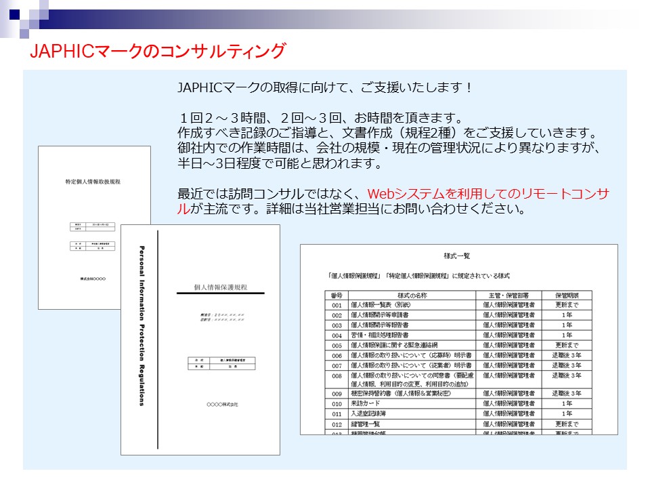Click row 006 form name with '（応募時）明示書'

tap(411, 355)
